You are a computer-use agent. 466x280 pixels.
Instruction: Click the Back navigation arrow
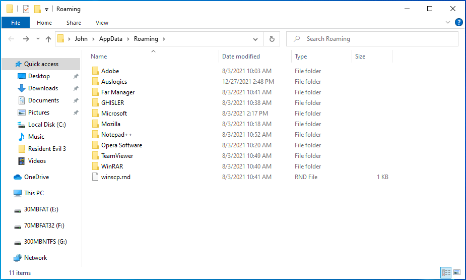pos(12,39)
